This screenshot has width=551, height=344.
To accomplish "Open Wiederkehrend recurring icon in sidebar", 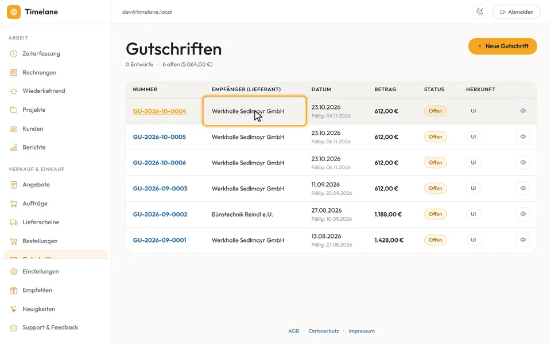I will pyautogui.click(x=14, y=91).
